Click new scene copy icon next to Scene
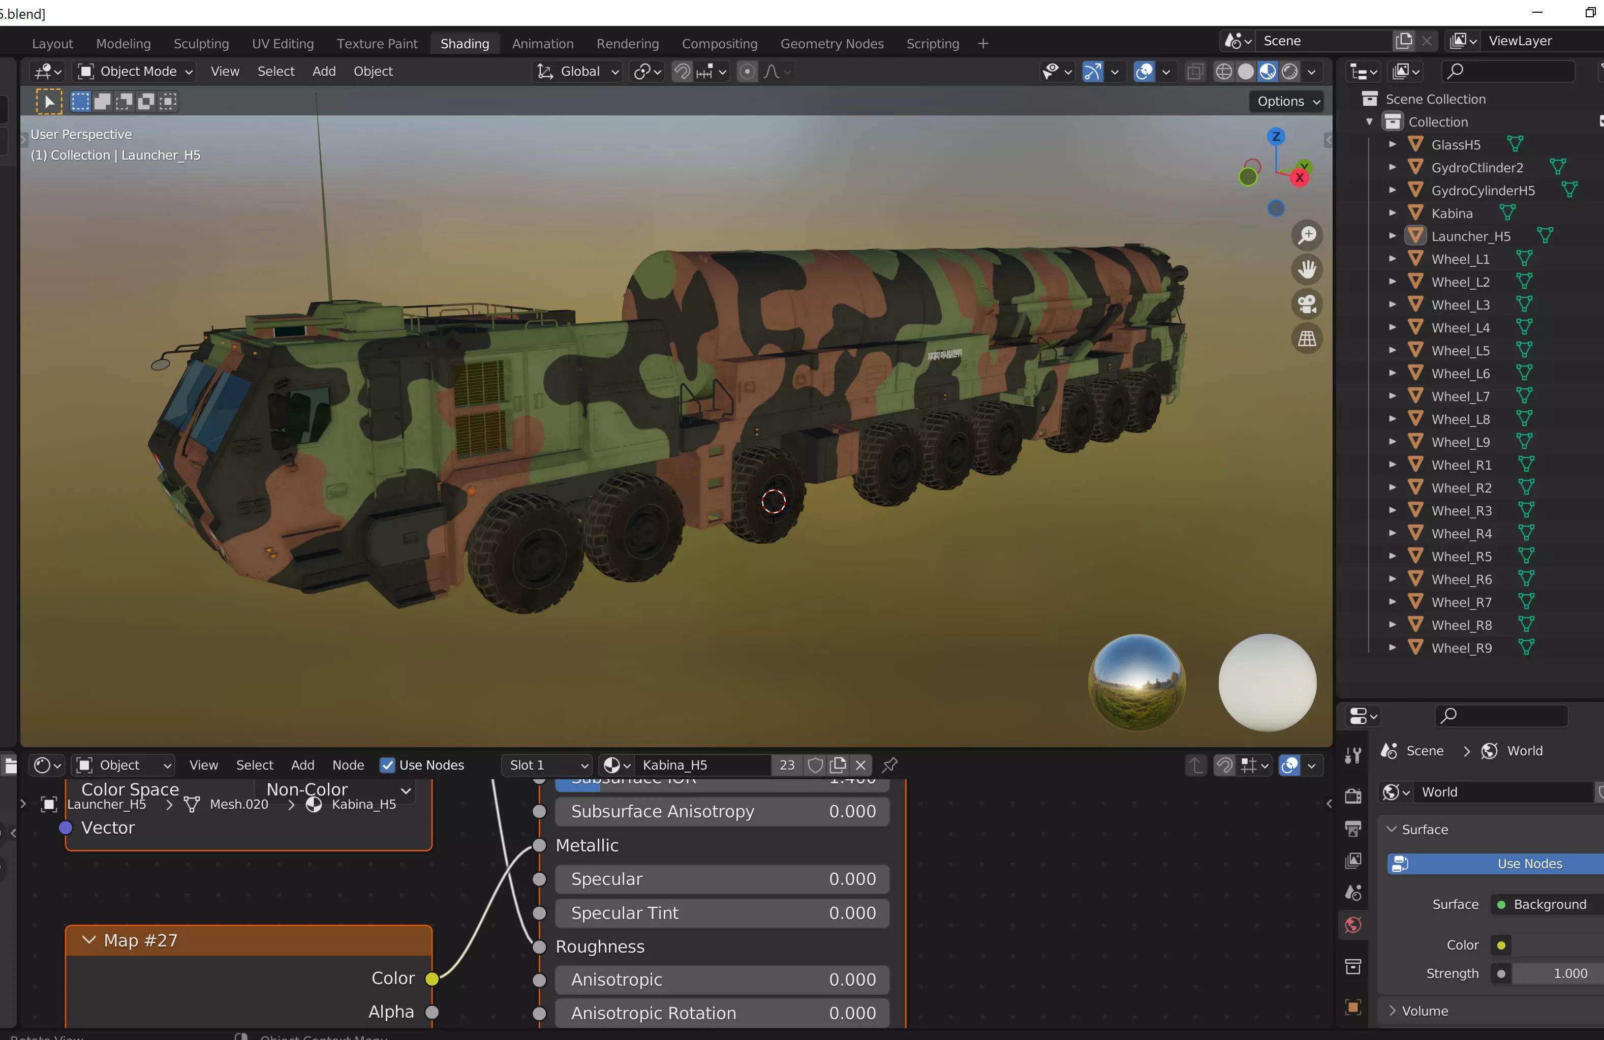1604x1040 pixels. (x=1404, y=41)
